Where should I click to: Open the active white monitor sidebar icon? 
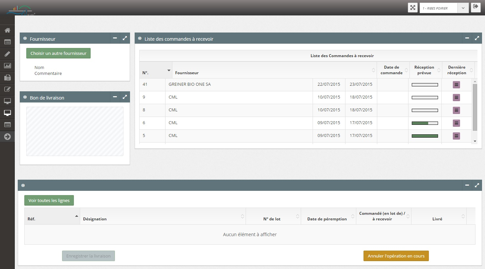click(7, 113)
